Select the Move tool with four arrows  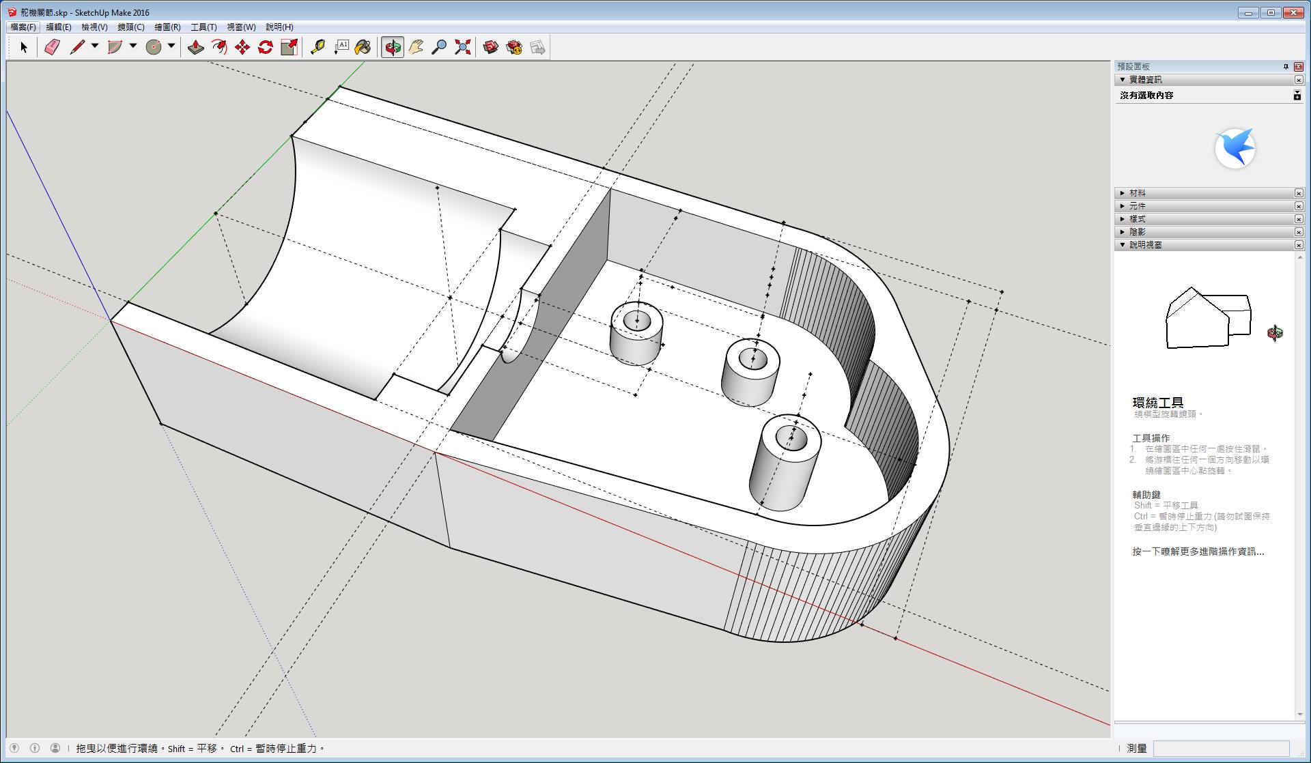click(x=242, y=47)
